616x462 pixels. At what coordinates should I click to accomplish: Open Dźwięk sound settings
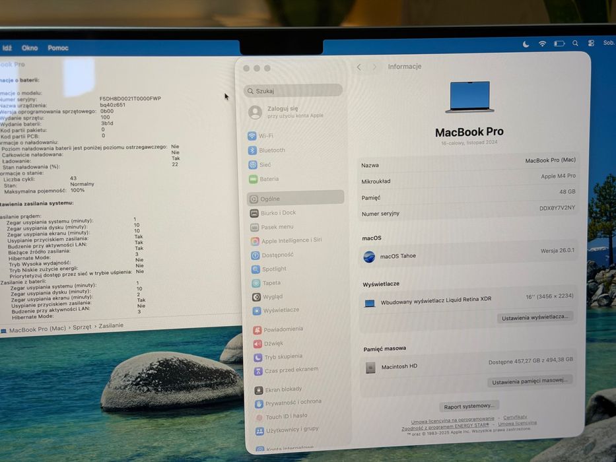click(268, 343)
